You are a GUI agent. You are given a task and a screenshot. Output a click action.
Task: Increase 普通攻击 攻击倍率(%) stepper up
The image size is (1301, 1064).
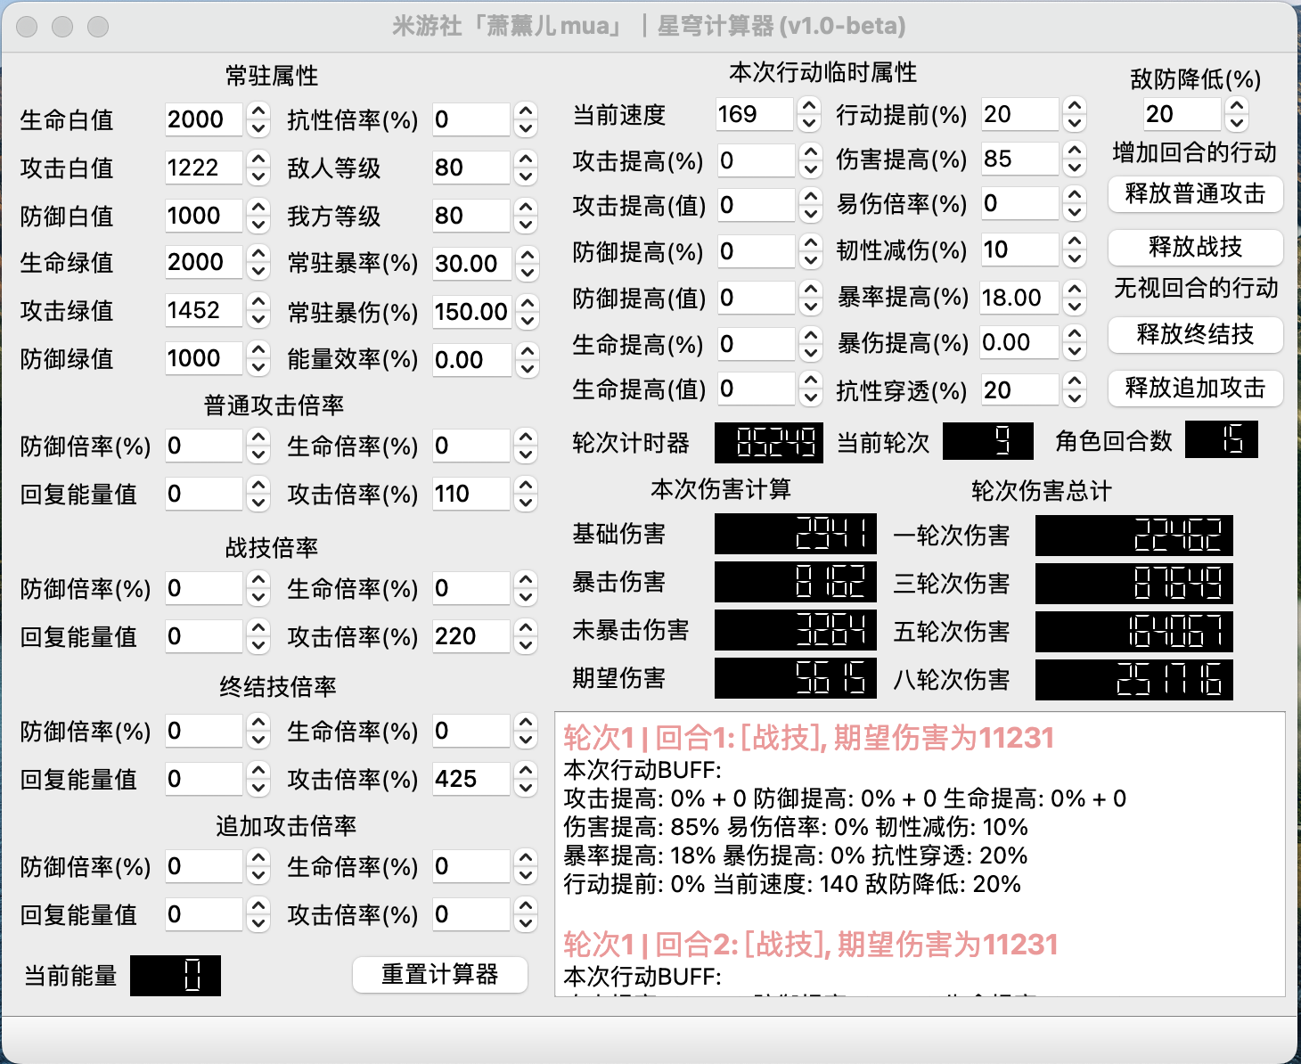point(526,486)
